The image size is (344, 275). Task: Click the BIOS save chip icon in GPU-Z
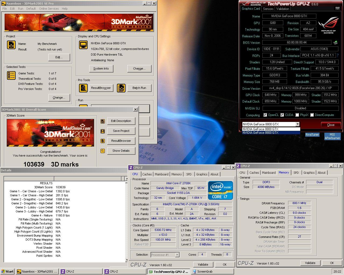point(335,42)
